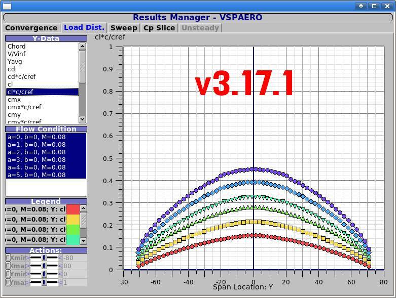
Task: Select cmx*c/cref in Y-Data list
Action: click(x=42, y=107)
